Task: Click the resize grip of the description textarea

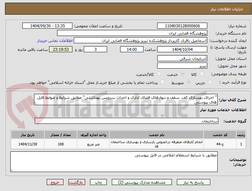Action: (36, 104)
